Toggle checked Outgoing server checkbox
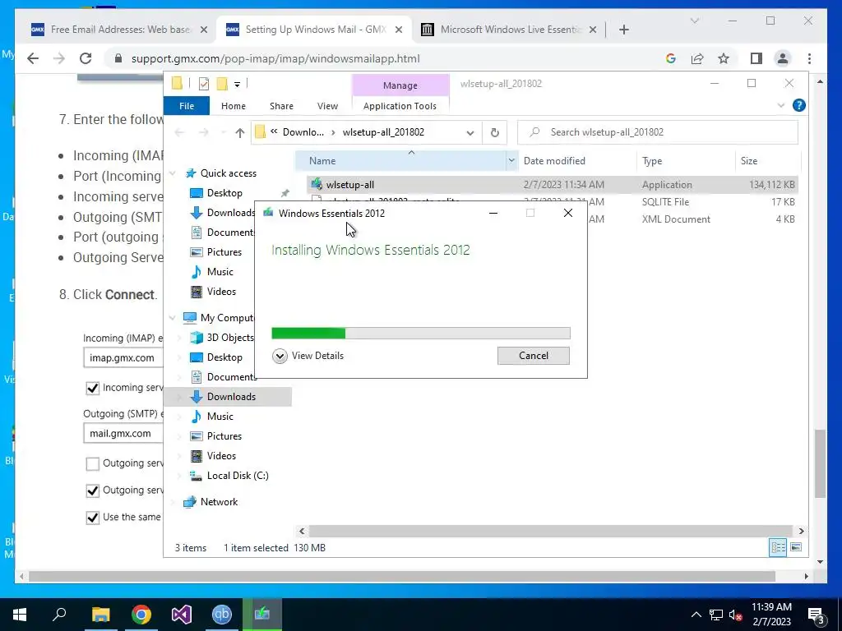The height and width of the screenshot is (631, 842). (92, 491)
